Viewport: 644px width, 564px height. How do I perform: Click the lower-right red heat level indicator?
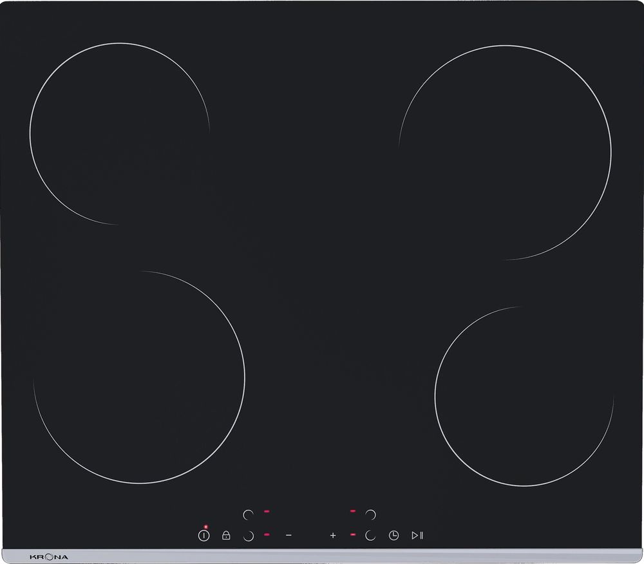click(353, 535)
